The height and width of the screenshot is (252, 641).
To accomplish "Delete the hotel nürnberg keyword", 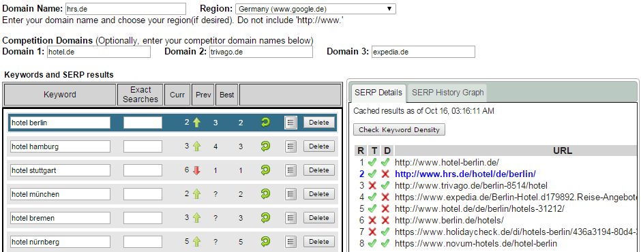I will point(319,242).
